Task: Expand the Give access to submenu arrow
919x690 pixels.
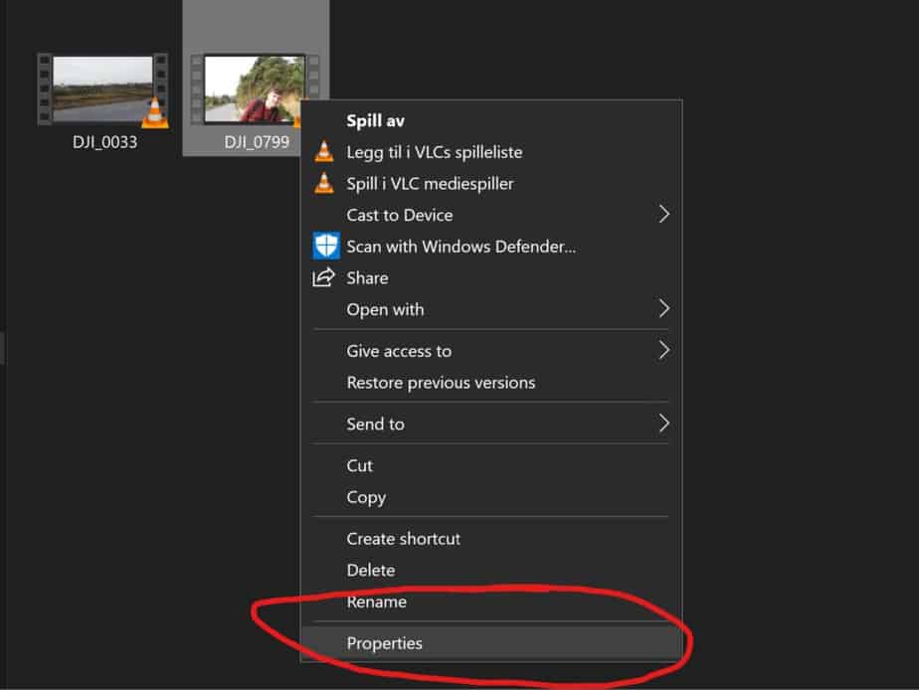Action: click(x=663, y=350)
